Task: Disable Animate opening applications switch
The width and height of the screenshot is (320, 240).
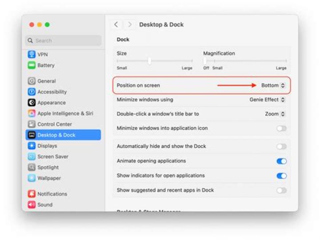Action: coord(281,161)
